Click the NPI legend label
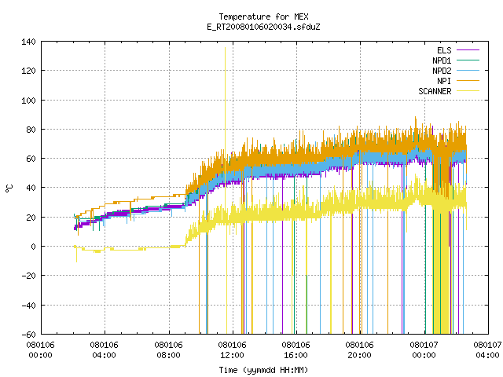This screenshot has height=377, width=503. pos(444,81)
